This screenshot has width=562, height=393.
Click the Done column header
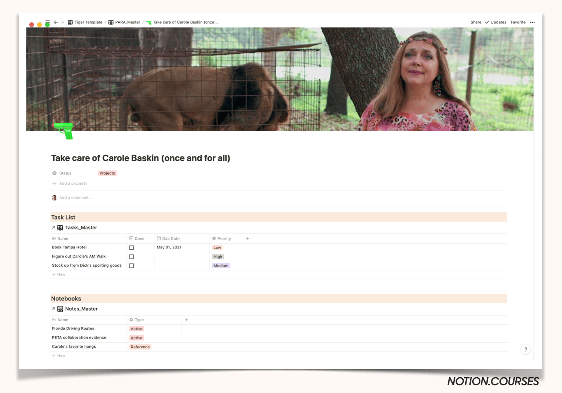(x=140, y=239)
